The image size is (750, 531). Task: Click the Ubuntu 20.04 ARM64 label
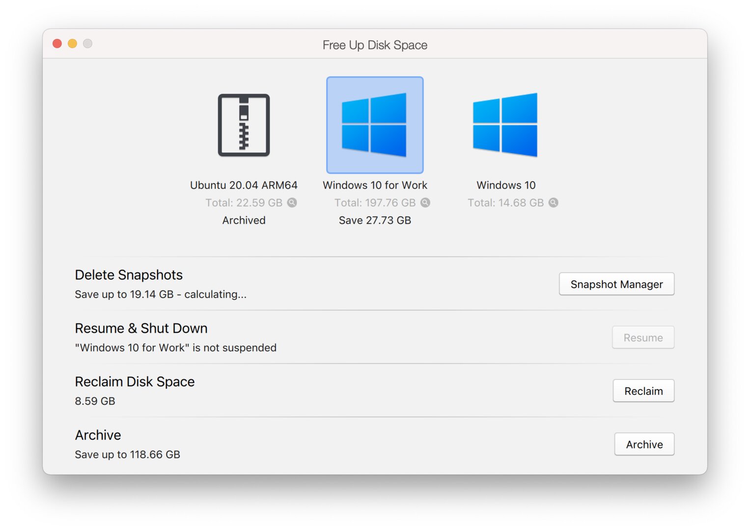point(244,185)
